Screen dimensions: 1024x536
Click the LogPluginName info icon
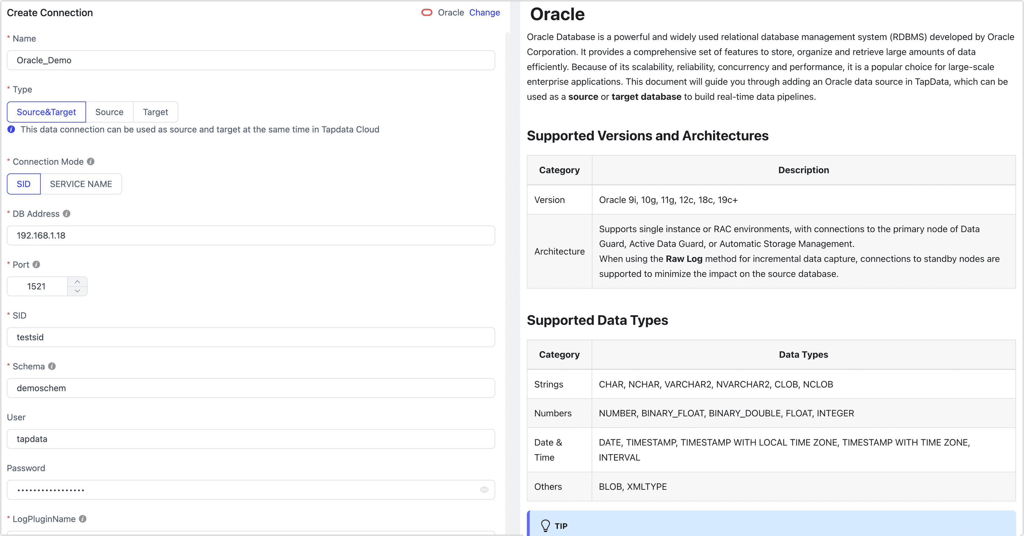(x=83, y=519)
